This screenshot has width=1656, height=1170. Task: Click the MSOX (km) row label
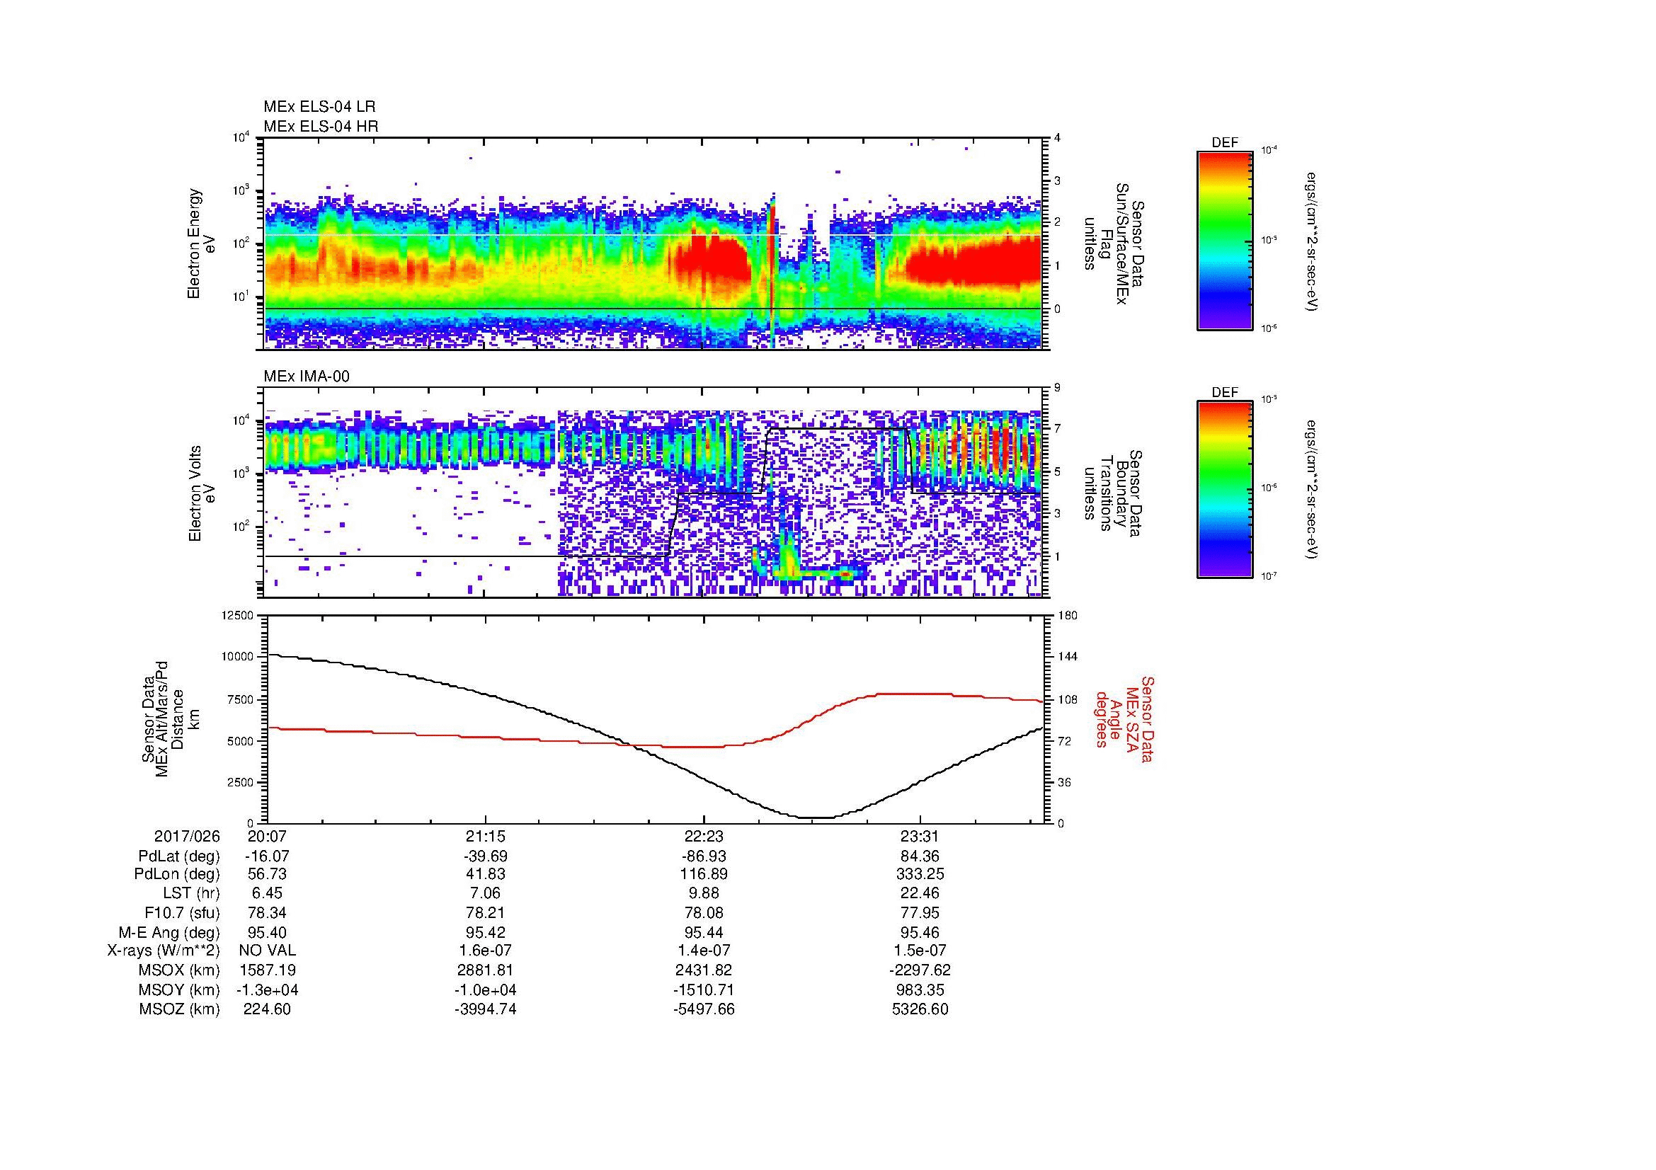click(x=180, y=970)
